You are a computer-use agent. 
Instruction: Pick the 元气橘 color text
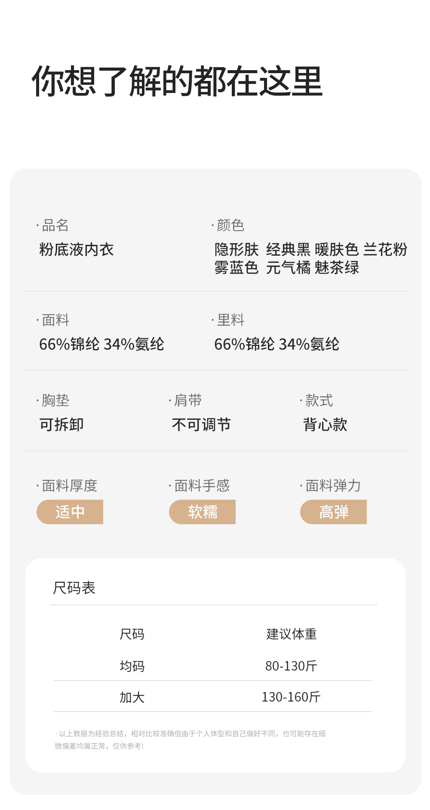coord(288,268)
